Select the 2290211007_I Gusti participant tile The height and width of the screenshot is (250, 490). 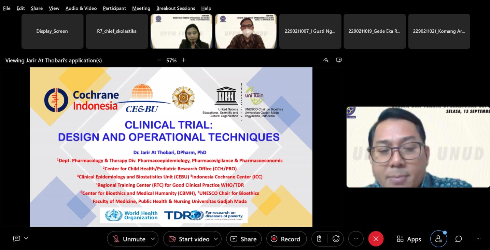pos(310,31)
